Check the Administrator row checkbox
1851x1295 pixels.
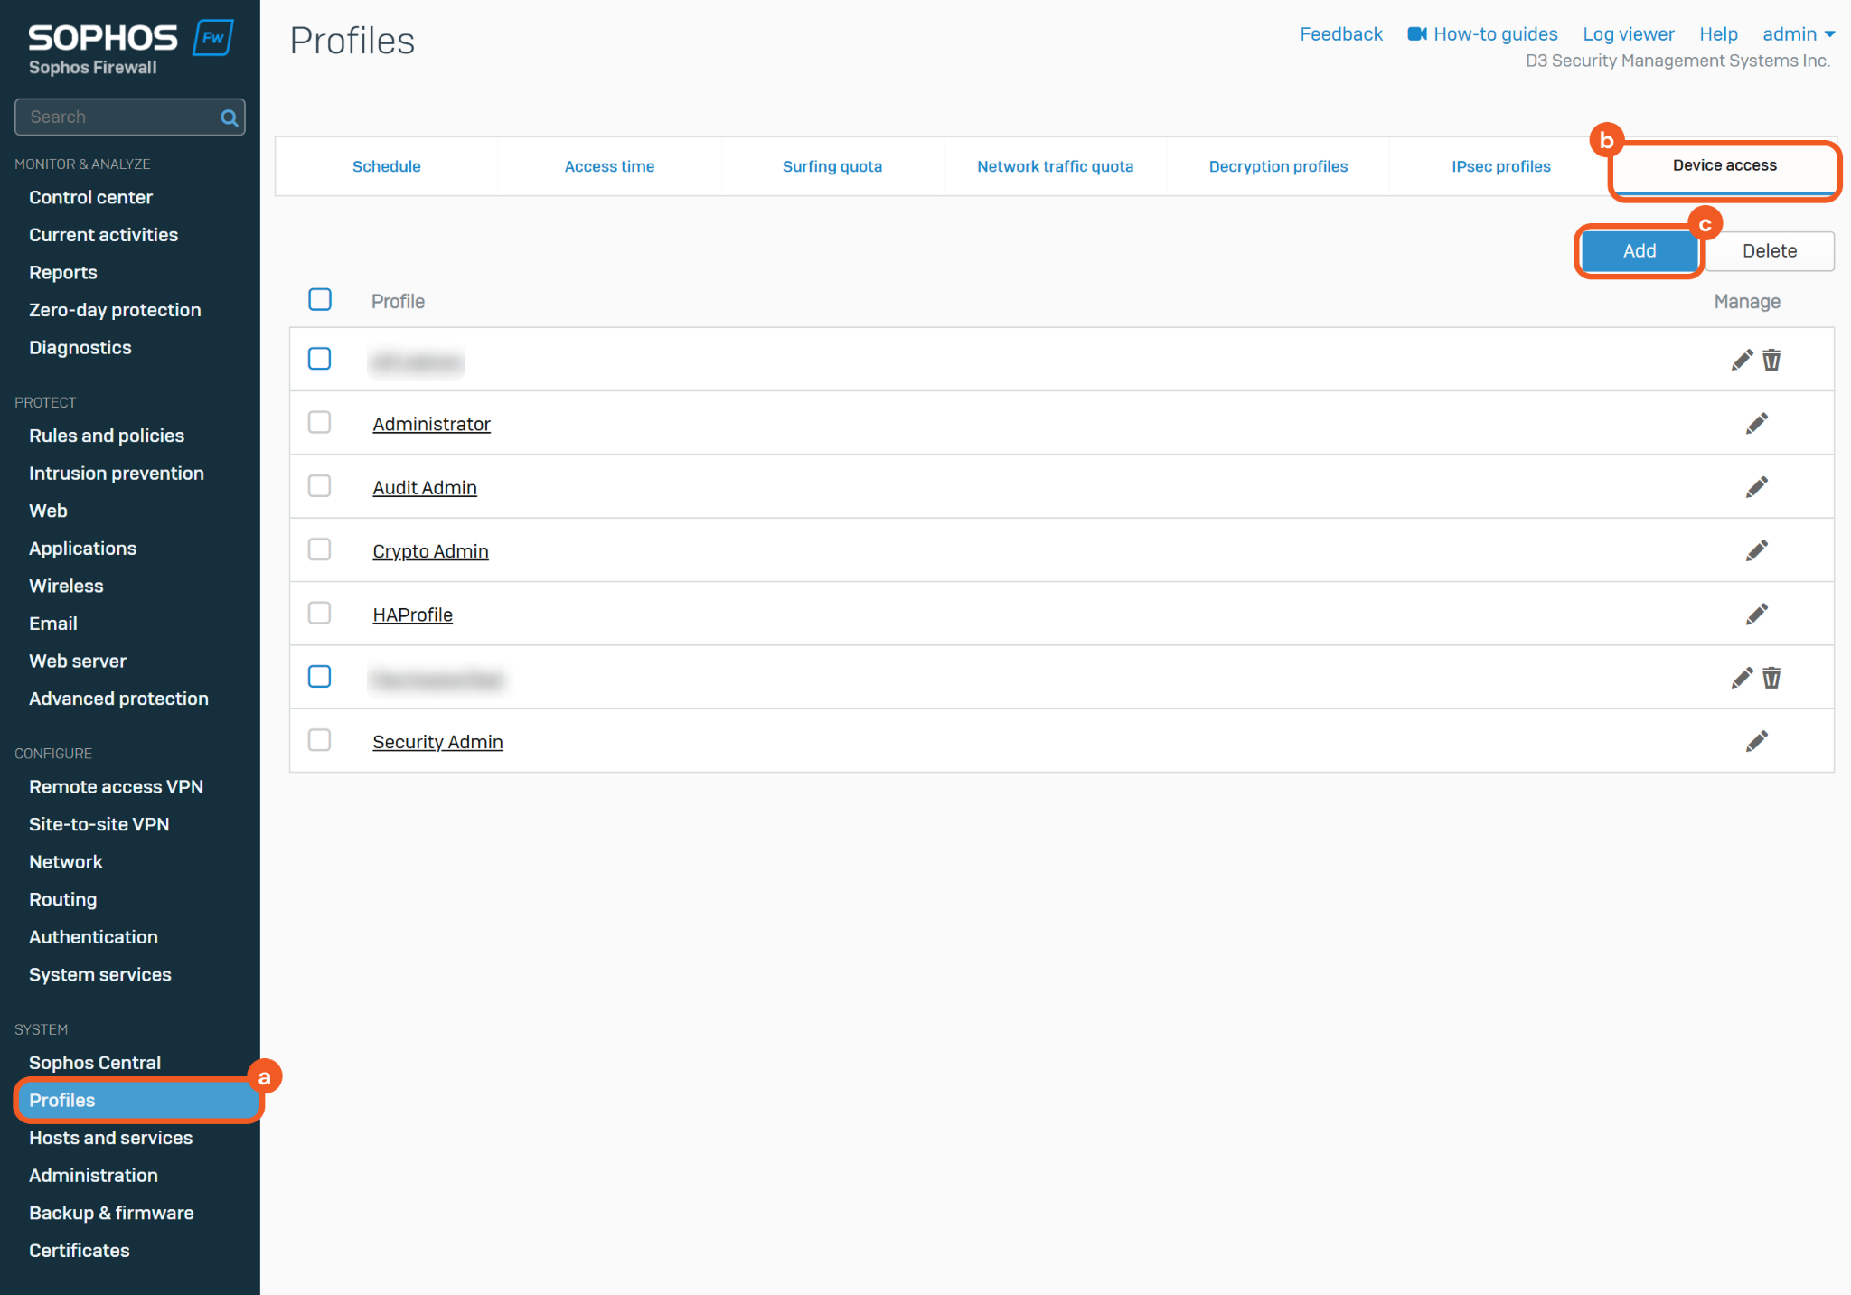coord(320,423)
